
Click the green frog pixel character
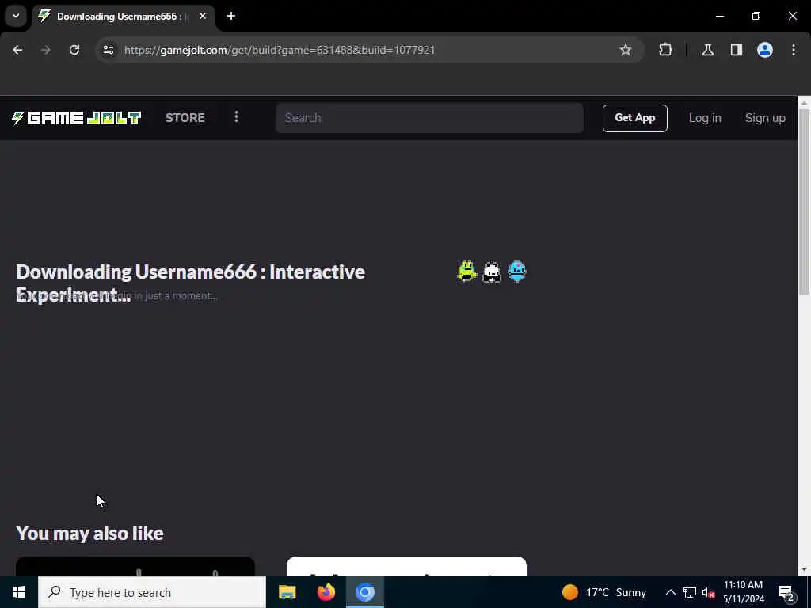point(466,272)
